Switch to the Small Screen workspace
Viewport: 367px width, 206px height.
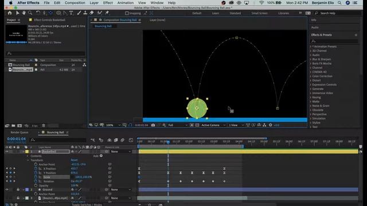(259, 13)
